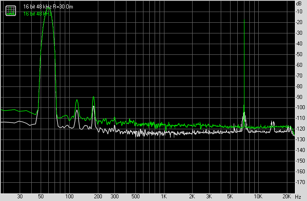Click the '2K' frequency axis label
Viewport: 307px width, 201px height.
point(192,197)
